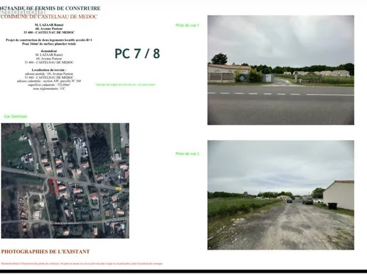Click the 'Localisation du terrain :' heading
The width and height of the screenshot is (367, 275).
49,70
